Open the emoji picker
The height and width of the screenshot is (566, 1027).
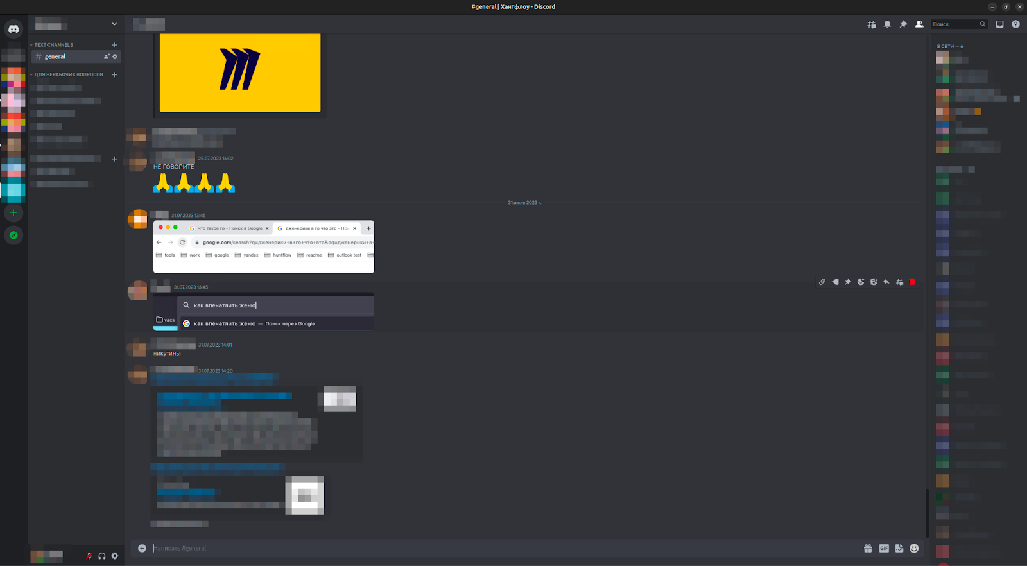coord(915,548)
